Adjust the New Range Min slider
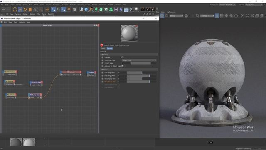Image resolution: width=266 pixels, height=150 pixels. (x=142, y=79)
